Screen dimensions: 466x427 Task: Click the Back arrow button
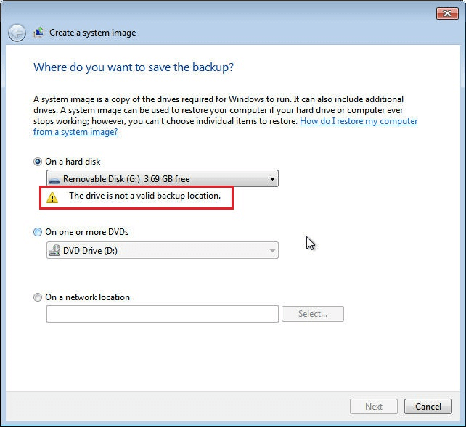17,33
